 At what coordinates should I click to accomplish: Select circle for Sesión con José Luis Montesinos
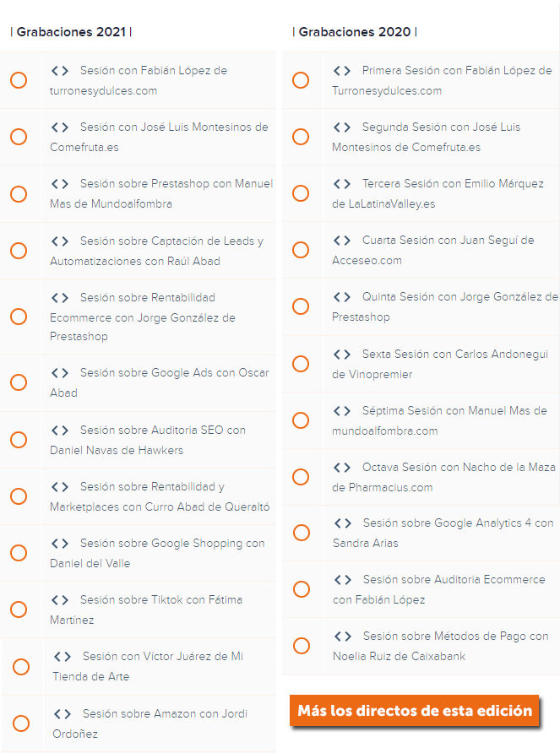tap(19, 137)
